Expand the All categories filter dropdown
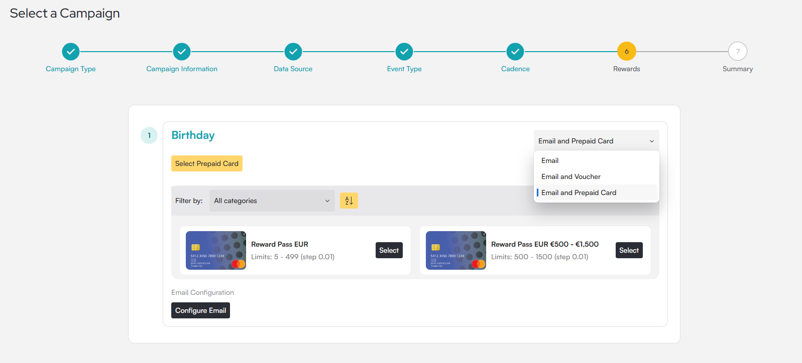This screenshot has height=363, width=802. point(272,201)
